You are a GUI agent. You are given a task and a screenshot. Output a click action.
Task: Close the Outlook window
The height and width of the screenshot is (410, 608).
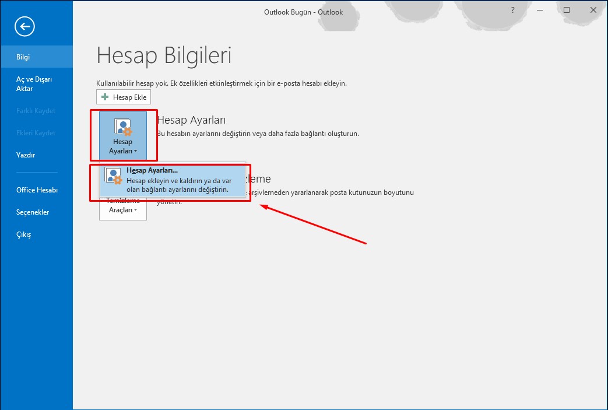click(x=593, y=10)
